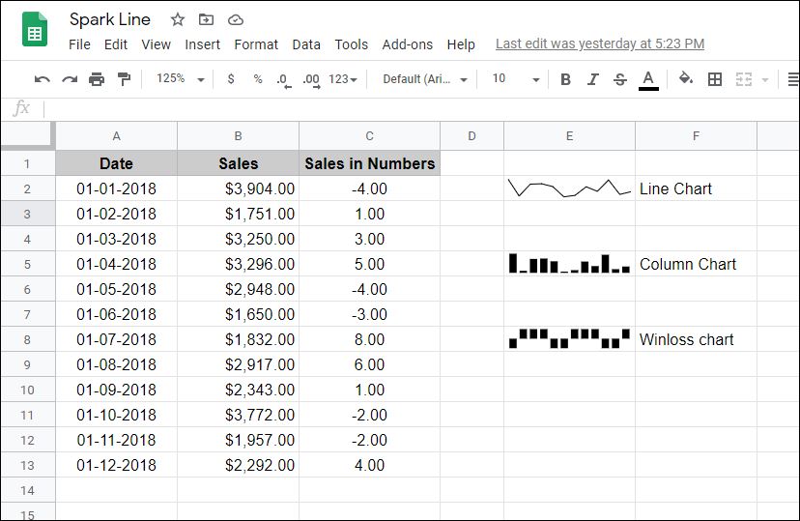
Task: Open the fill color picker
Action: pyautogui.click(x=686, y=78)
